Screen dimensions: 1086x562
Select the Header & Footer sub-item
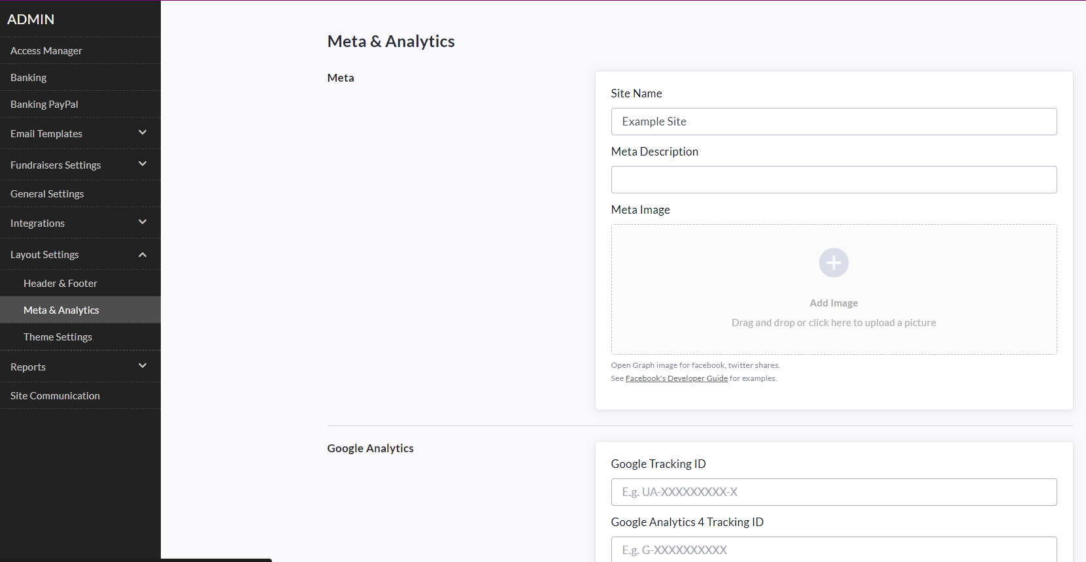[x=60, y=284]
